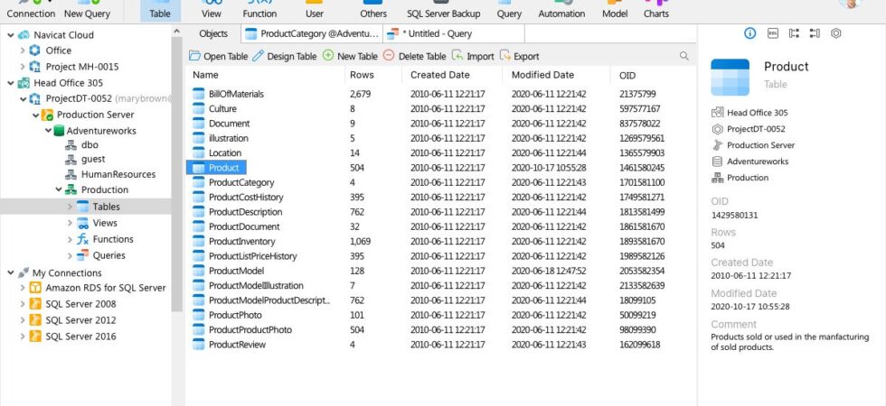The image size is (886, 406).
Task: Open the search magnifier in objects toolbar
Action: [x=683, y=56]
